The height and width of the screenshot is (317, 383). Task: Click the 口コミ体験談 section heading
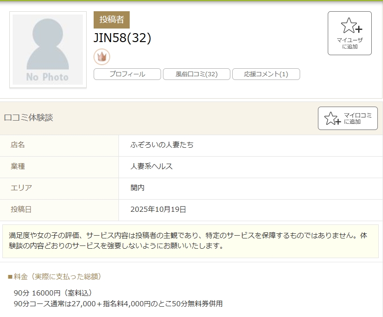click(x=29, y=118)
